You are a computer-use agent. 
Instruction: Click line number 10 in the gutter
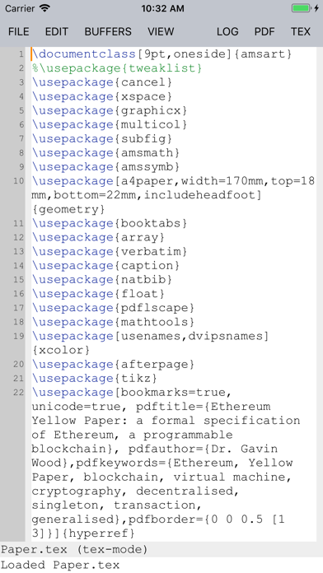click(x=18, y=181)
